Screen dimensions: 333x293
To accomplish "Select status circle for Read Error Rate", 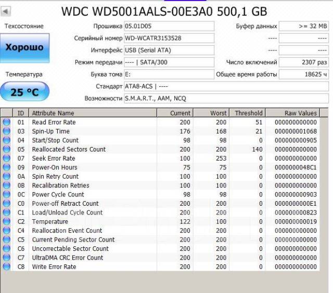I will 7,122.
